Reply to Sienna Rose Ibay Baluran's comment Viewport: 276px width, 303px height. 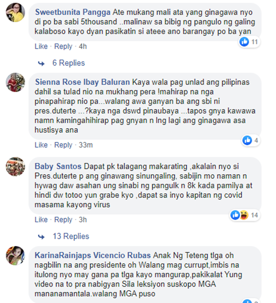point(63,145)
